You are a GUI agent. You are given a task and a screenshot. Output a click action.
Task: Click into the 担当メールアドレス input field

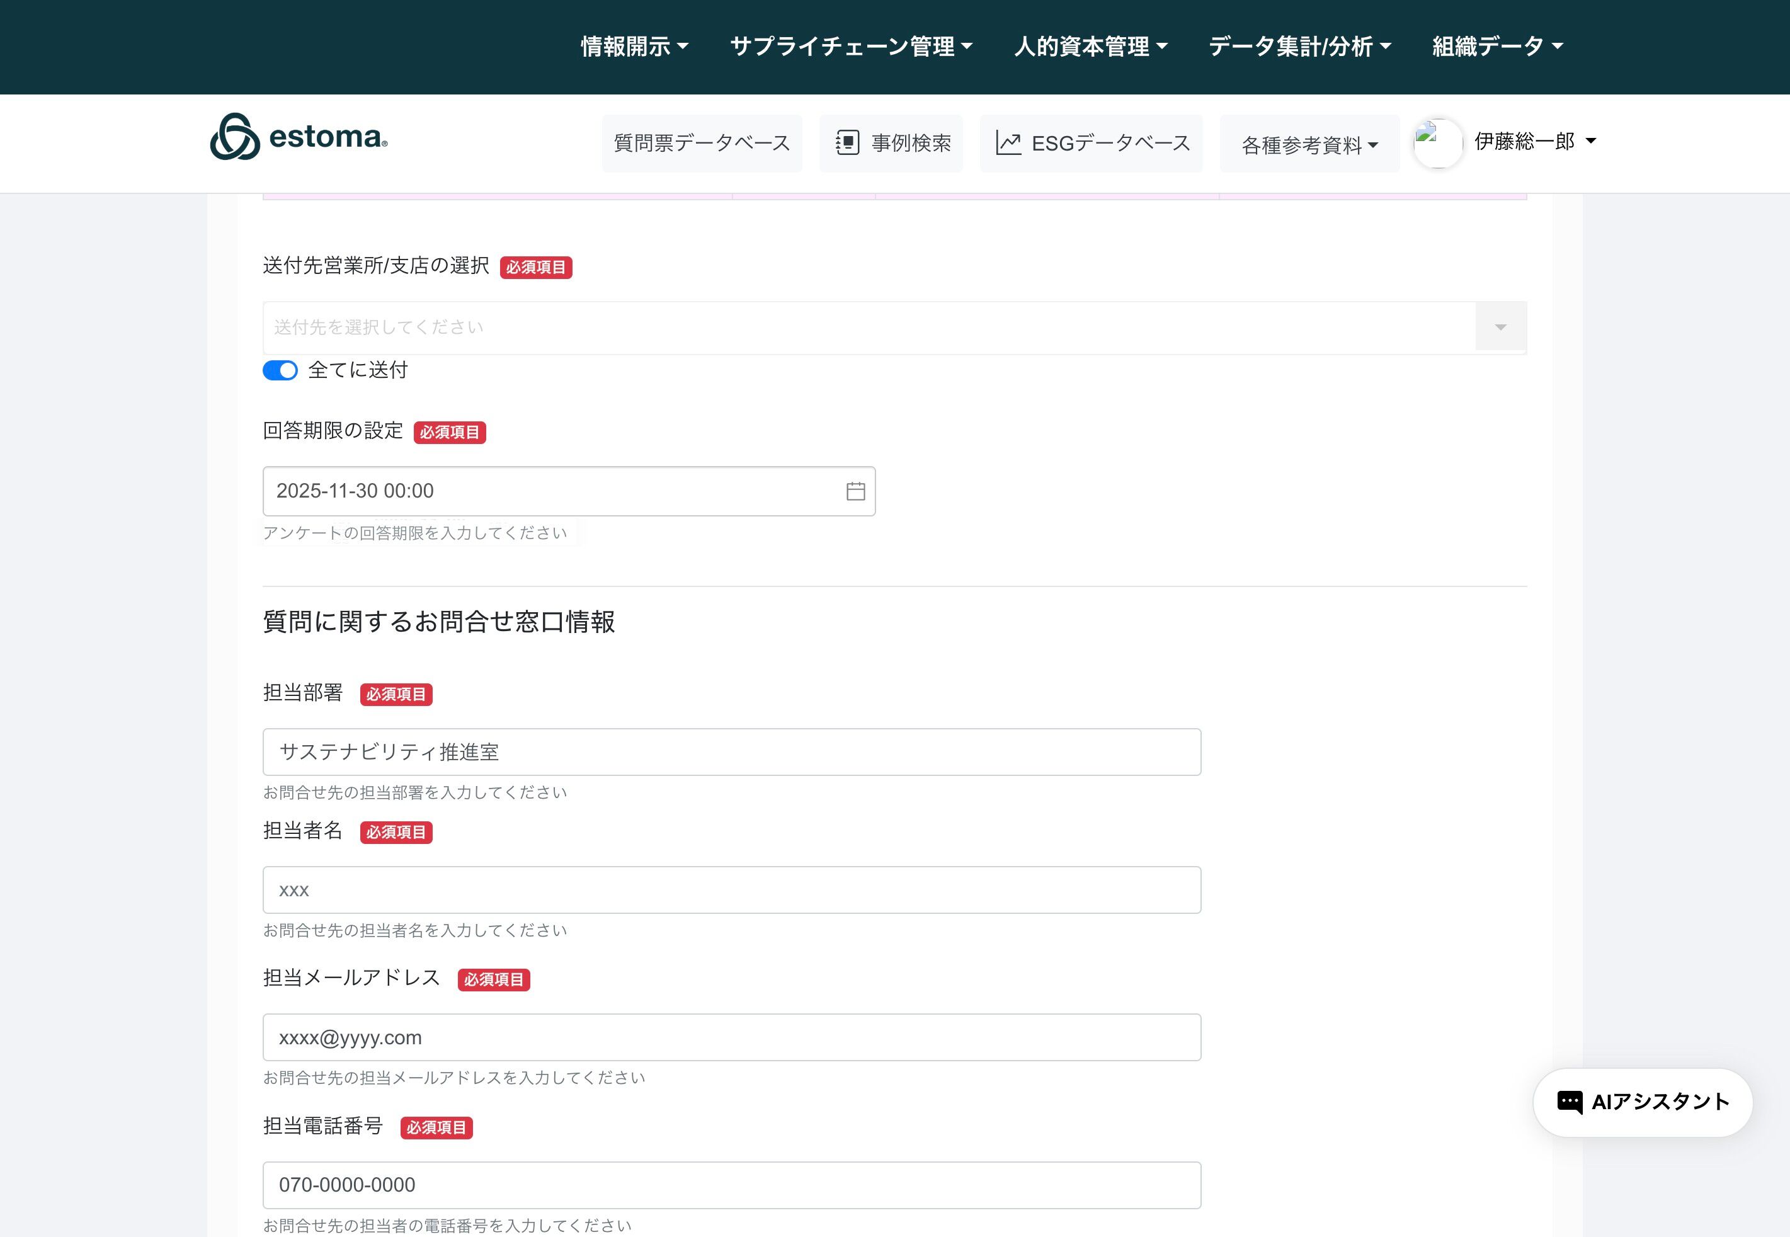pyautogui.click(x=731, y=1037)
